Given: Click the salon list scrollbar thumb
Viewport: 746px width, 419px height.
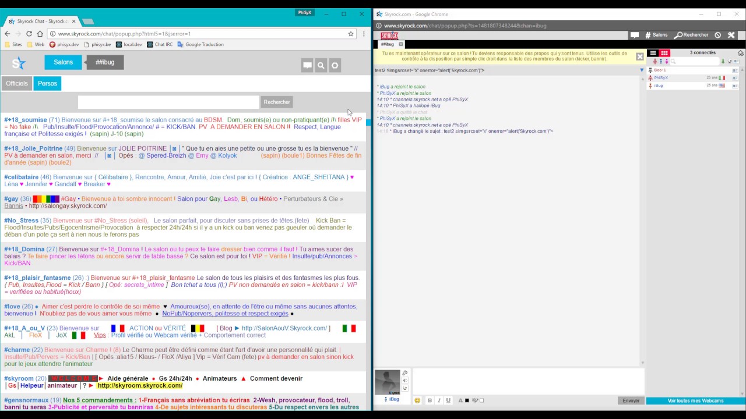Looking at the screenshot, I should (x=368, y=122).
